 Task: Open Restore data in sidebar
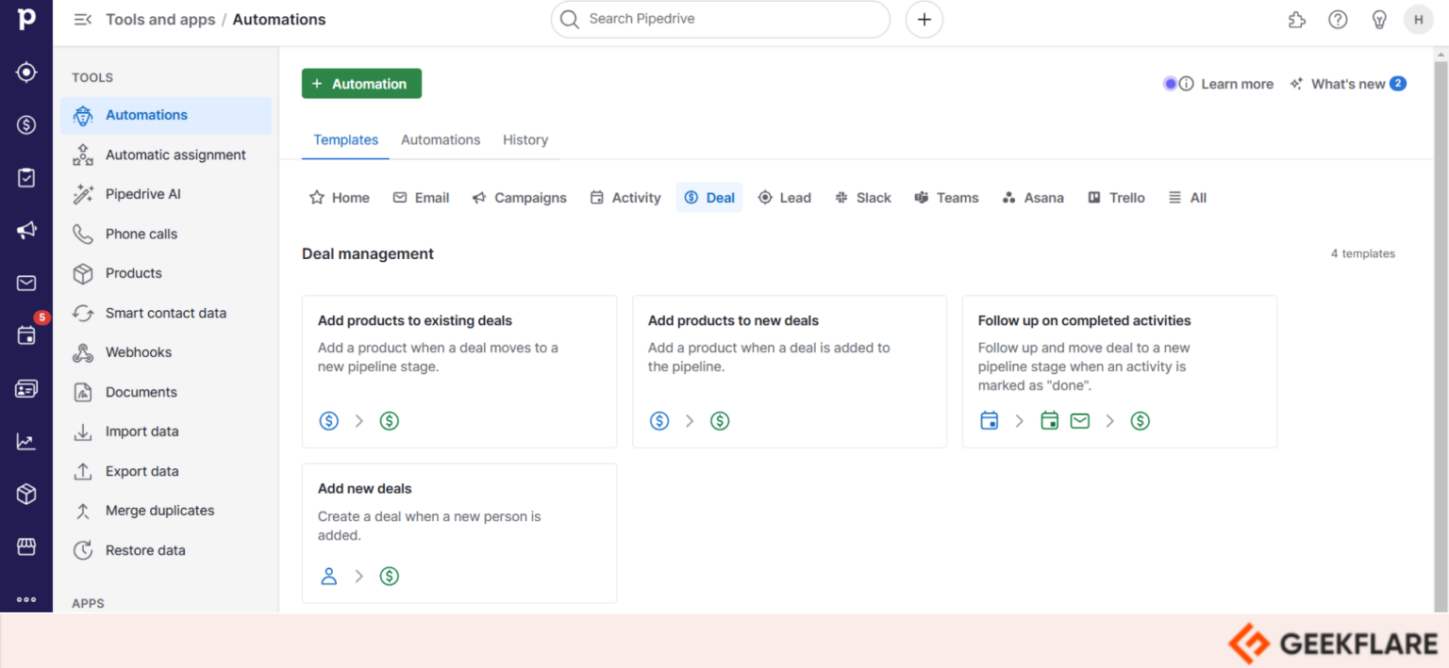pos(166,550)
